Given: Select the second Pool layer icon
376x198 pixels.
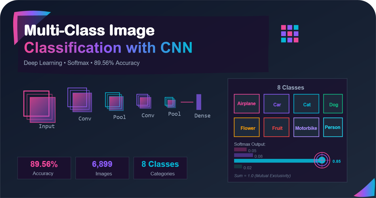Looking at the screenshot, I should pyautogui.click(x=170, y=102).
